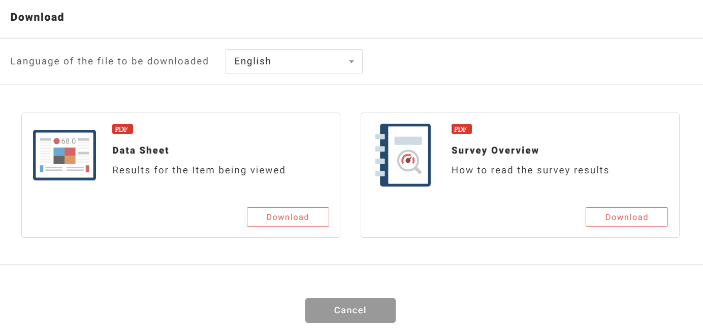The height and width of the screenshot is (332, 703).
Task: Click the "Language of the file to be downloaded" label
Action: click(x=109, y=61)
